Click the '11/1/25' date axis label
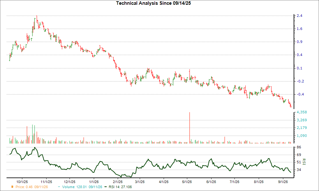The width and height of the screenshot is (319, 191). [x=46, y=182]
